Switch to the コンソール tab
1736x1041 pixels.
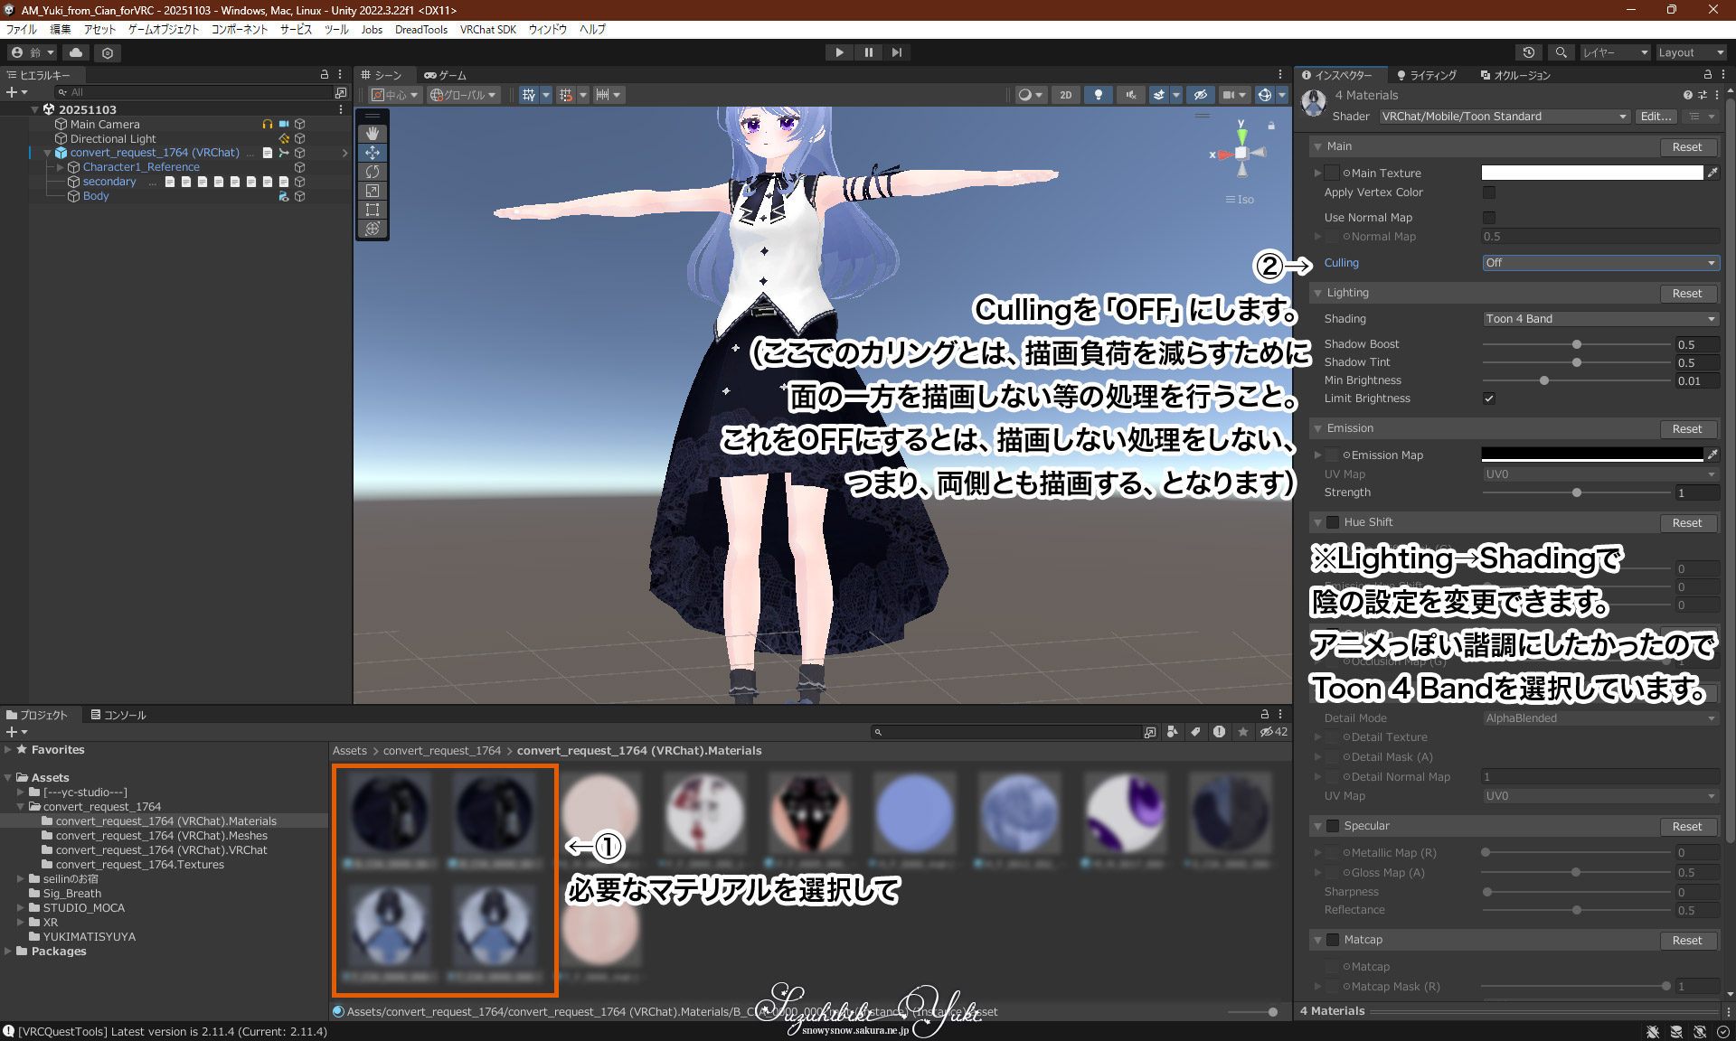tap(118, 715)
